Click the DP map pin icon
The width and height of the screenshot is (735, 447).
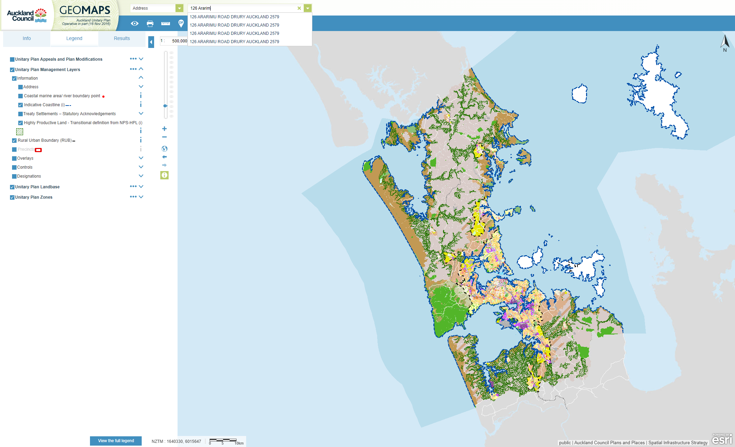(181, 23)
